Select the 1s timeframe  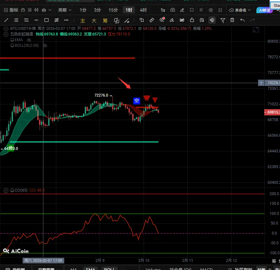pyautogui.click(x=163, y=10)
